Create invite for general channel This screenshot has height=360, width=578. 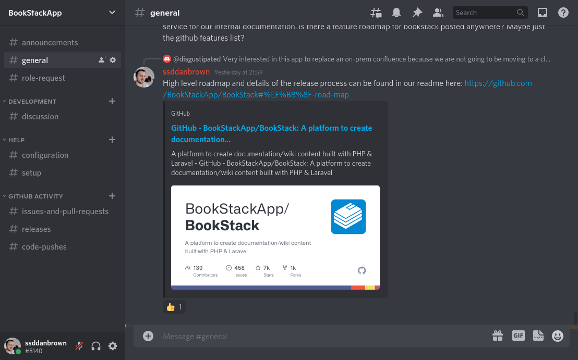102,59
